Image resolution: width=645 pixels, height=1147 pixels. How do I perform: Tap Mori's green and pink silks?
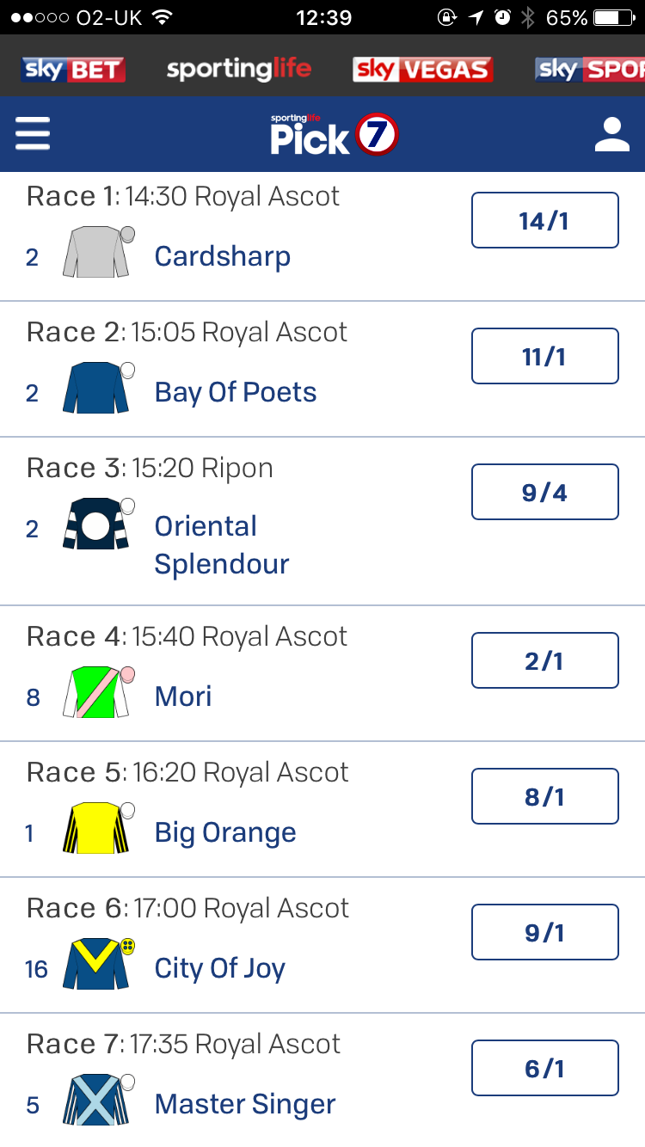point(99,691)
